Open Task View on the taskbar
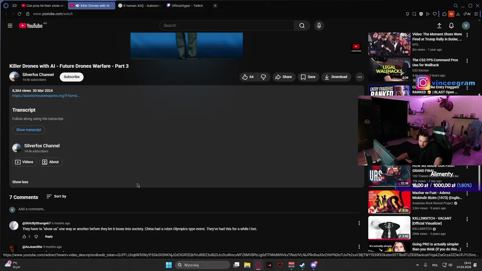This screenshot has height=271, width=482. click(236, 265)
